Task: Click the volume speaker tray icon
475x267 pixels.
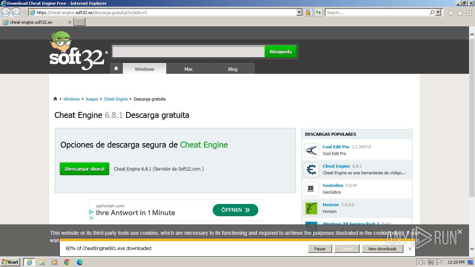Action: (422, 263)
